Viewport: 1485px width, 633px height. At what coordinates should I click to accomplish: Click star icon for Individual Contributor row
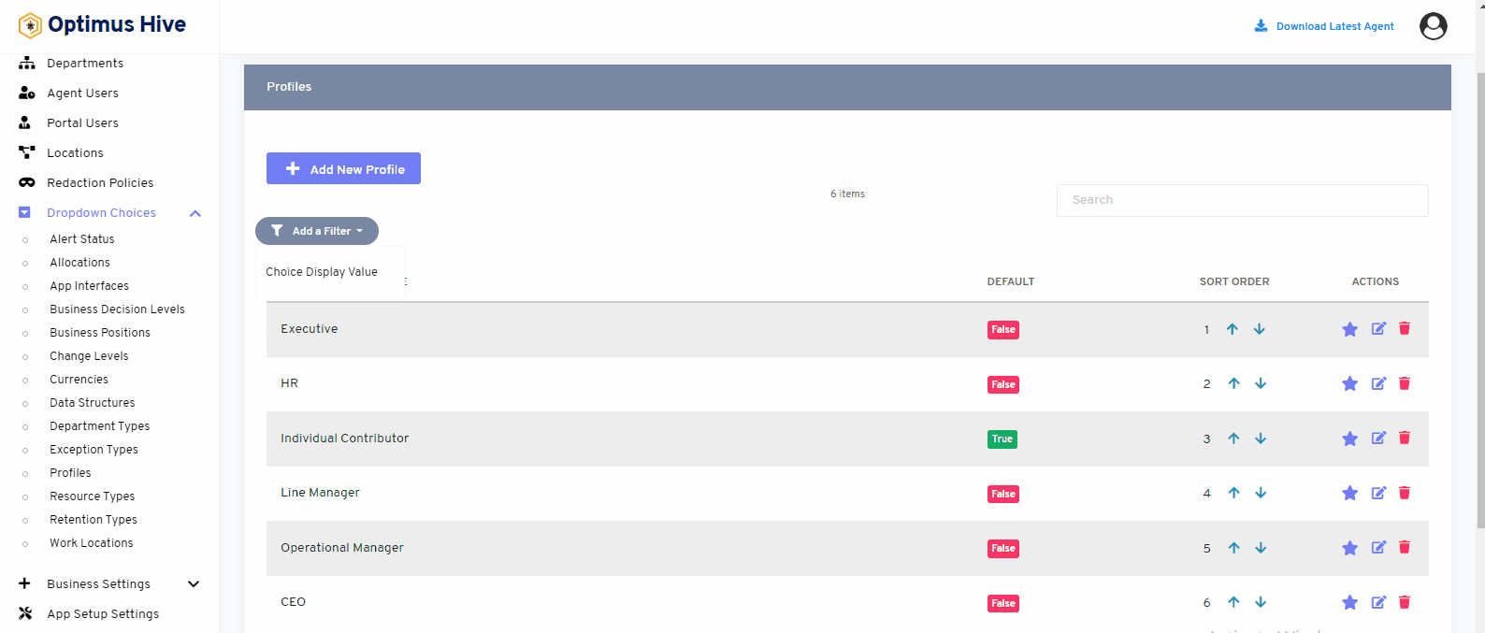(1349, 439)
